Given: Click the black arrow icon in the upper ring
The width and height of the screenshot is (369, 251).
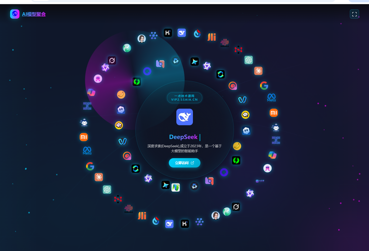Looking at the screenshot, I should point(194,61).
